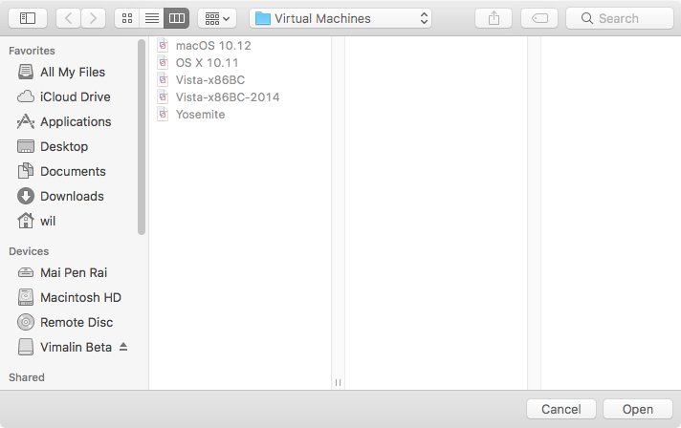Click the Macintosh HD disk icon
Image resolution: width=681 pixels, height=428 pixels.
point(26,297)
